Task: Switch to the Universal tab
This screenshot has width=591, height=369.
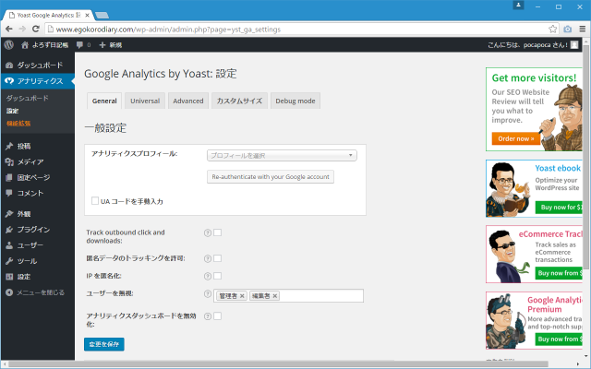Action: (x=145, y=101)
